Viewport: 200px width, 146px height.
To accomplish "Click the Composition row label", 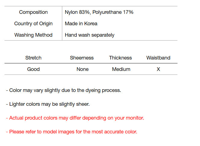I will point(33,12).
